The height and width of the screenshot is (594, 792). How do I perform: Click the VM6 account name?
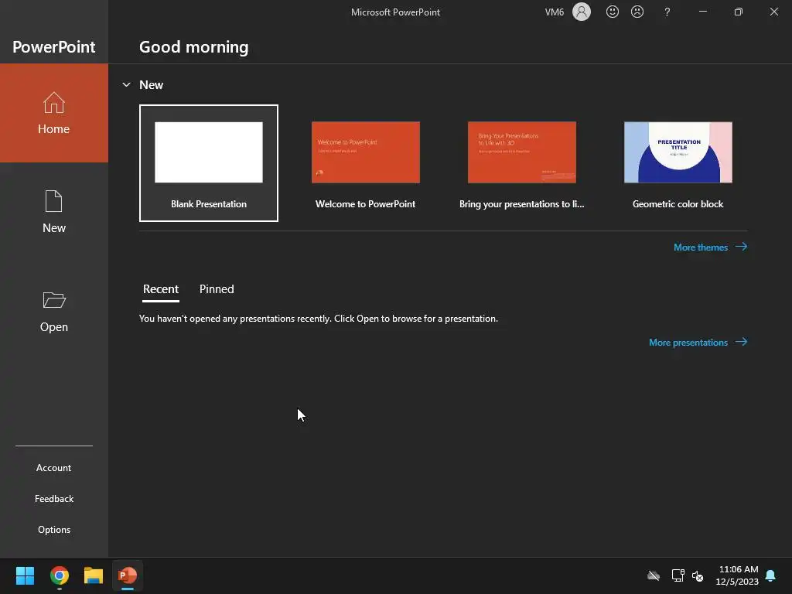click(554, 12)
